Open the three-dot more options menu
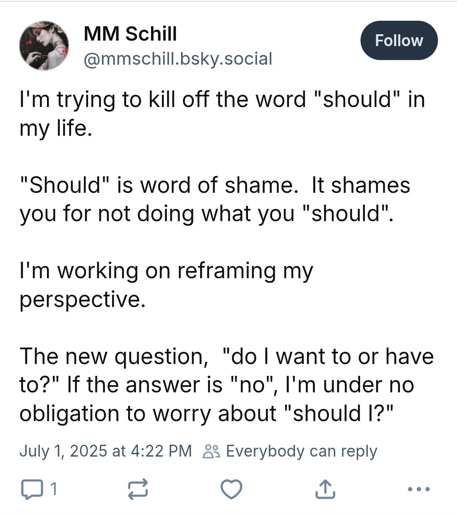457x515 pixels. (x=419, y=489)
